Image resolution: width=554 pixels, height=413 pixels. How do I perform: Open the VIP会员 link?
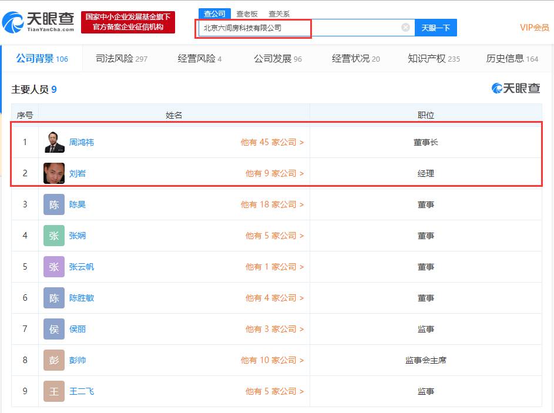coord(535,28)
